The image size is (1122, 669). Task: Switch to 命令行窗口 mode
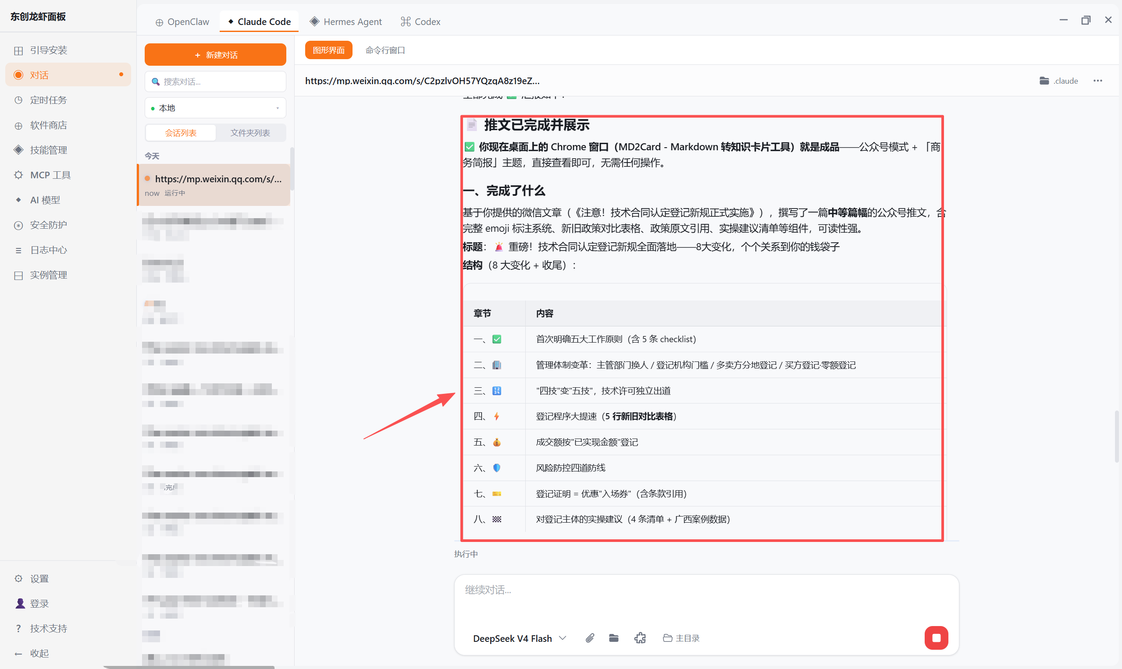(385, 50)
